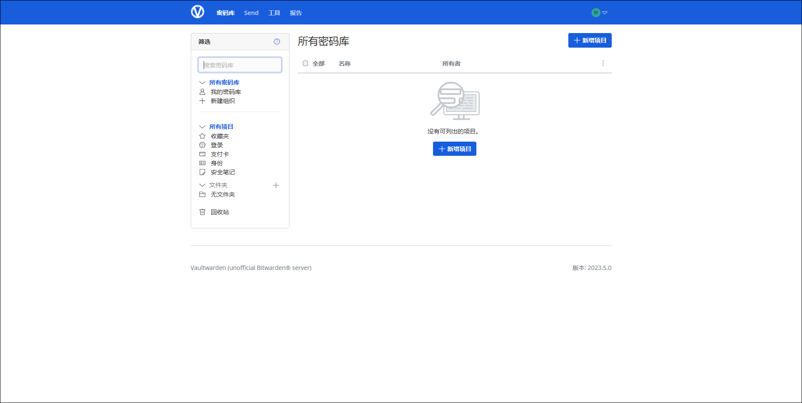The width and height of the screenshot is (802, 403).
Task: Open the account avatar dropdown menu
Action: click(x=599, y=13)
